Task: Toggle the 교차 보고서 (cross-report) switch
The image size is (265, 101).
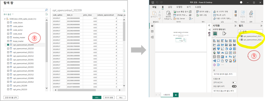Action: 234,83
